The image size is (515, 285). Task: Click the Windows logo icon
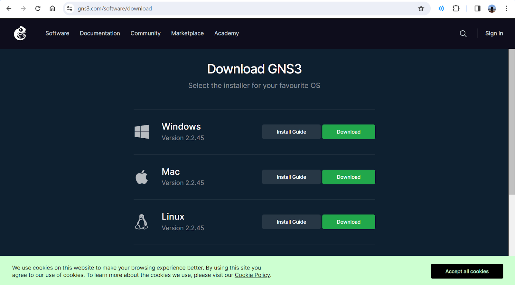(x=142, y=132)
